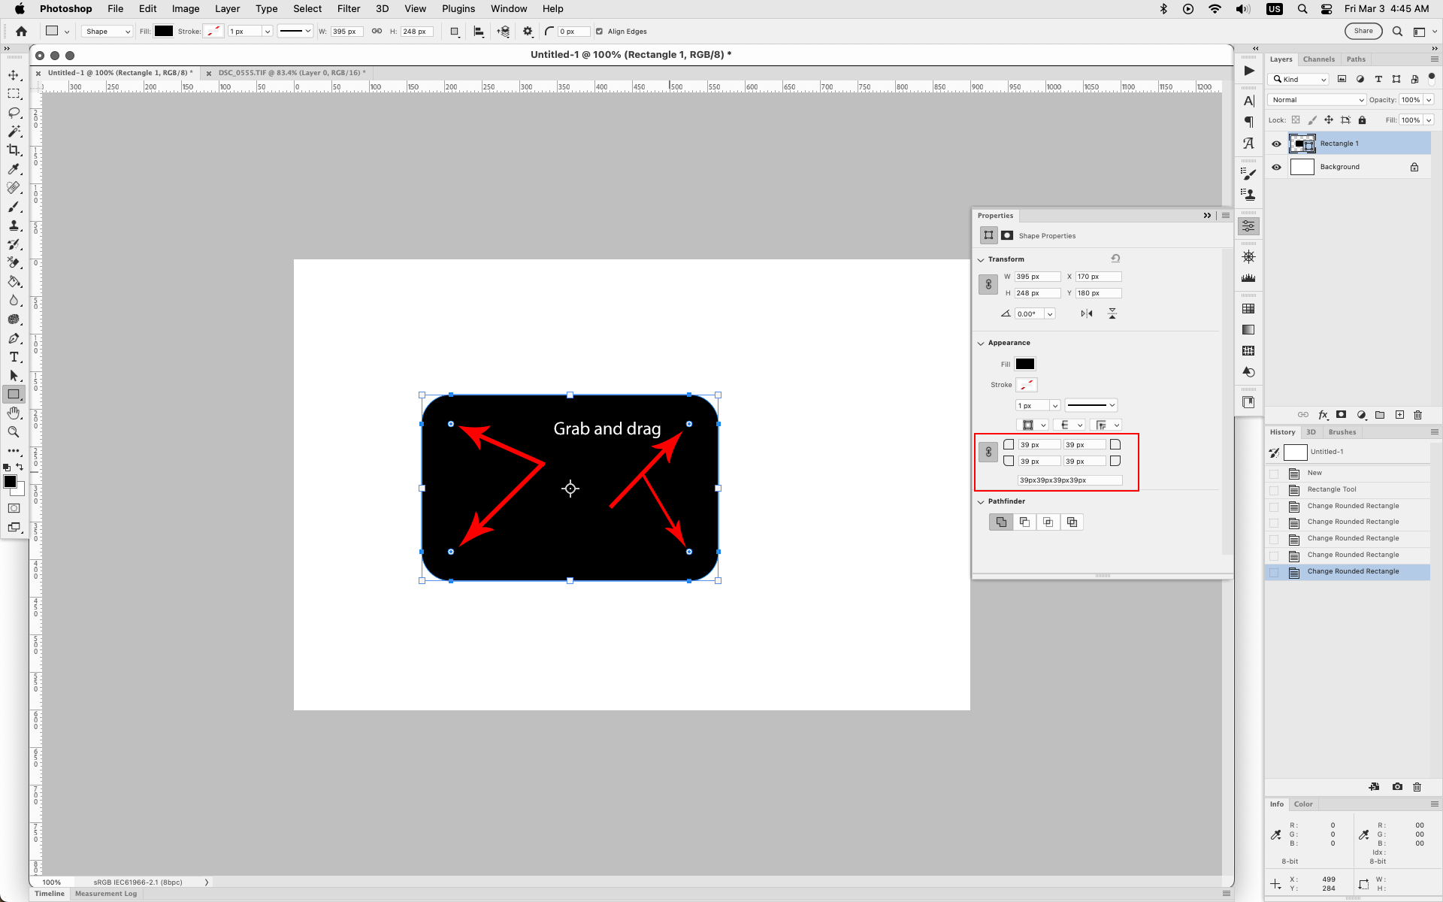The image size is (1443, 902).
Task: Switch to the Channels tab
Action: coord(1318,59)
